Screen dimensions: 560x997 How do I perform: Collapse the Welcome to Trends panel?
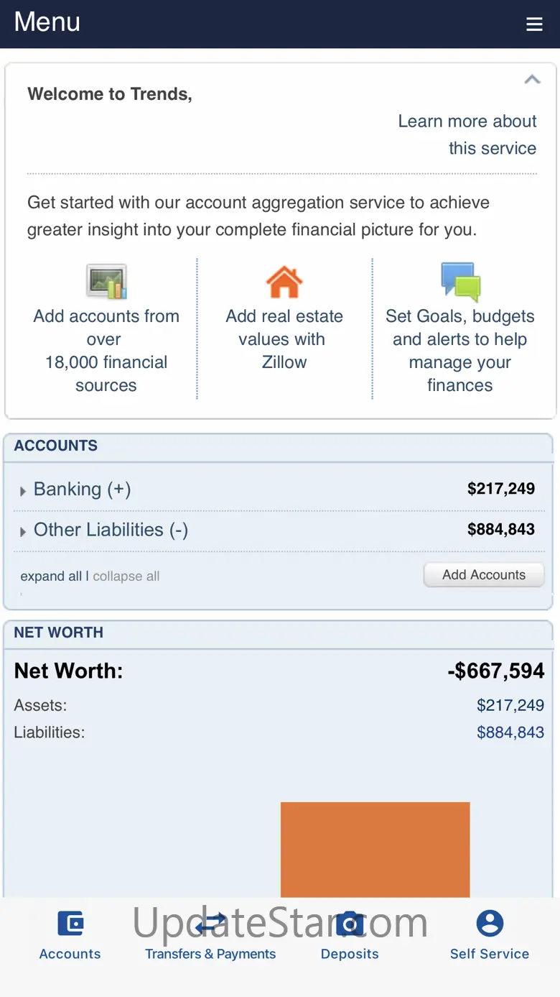click(532, 80)
